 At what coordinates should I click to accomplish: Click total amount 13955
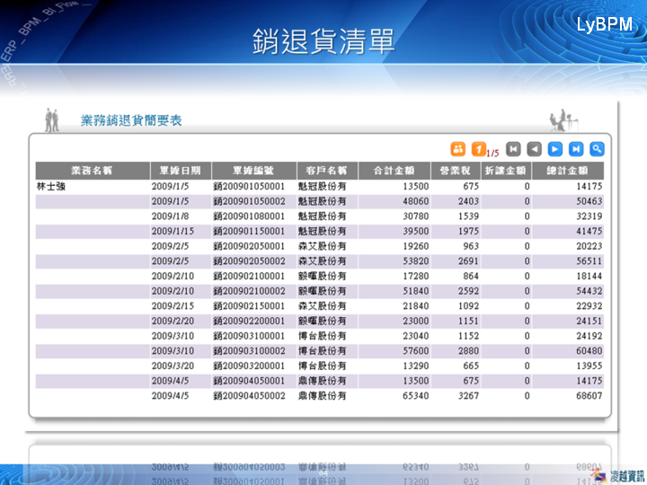(x=589, y=366)
